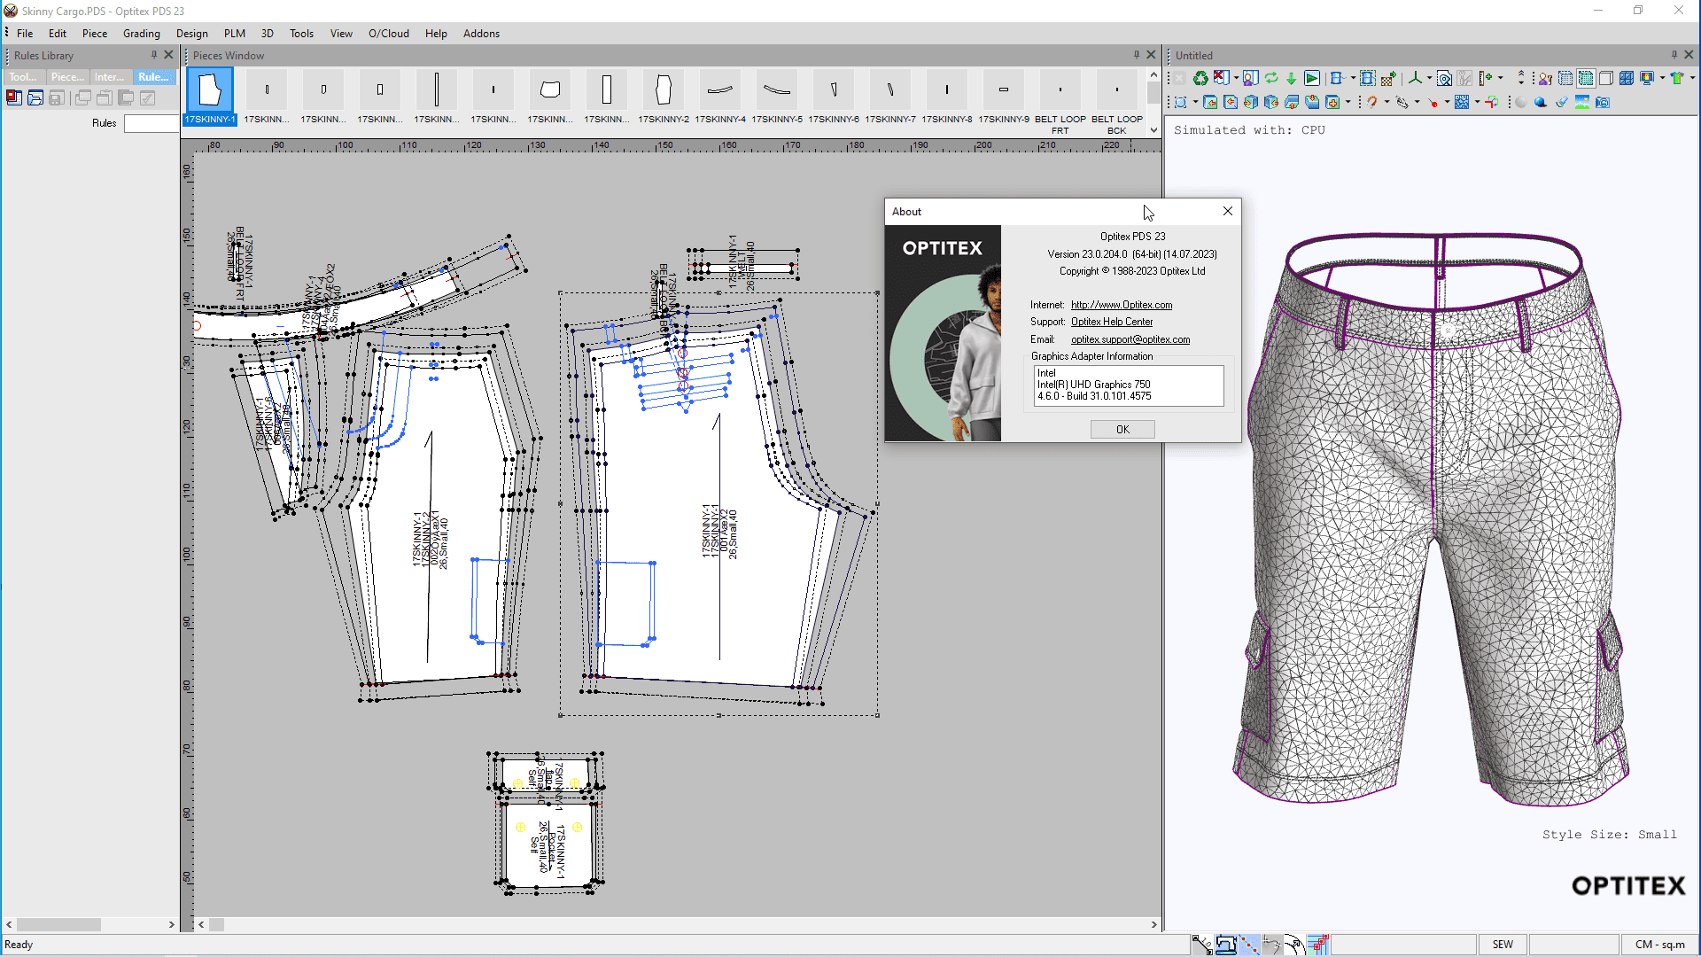Click the magnet tool icon in 3D toolbar
This screenshot has height=957, width=1701.
1372,102
